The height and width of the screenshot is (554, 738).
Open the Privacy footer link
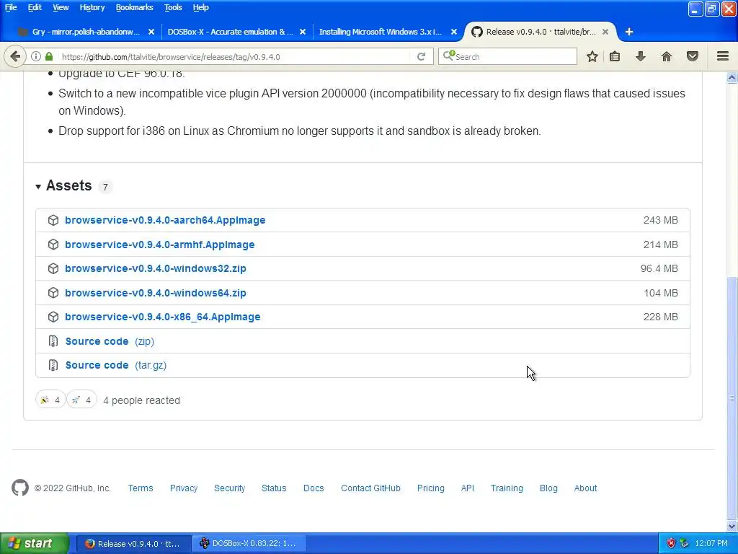tap(184, 488)
